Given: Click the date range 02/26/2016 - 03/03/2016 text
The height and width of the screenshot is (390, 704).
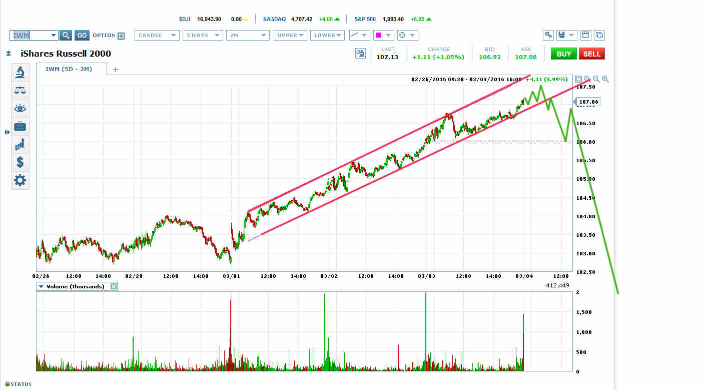Looking at the screenshot, I should tap(466, 79).
